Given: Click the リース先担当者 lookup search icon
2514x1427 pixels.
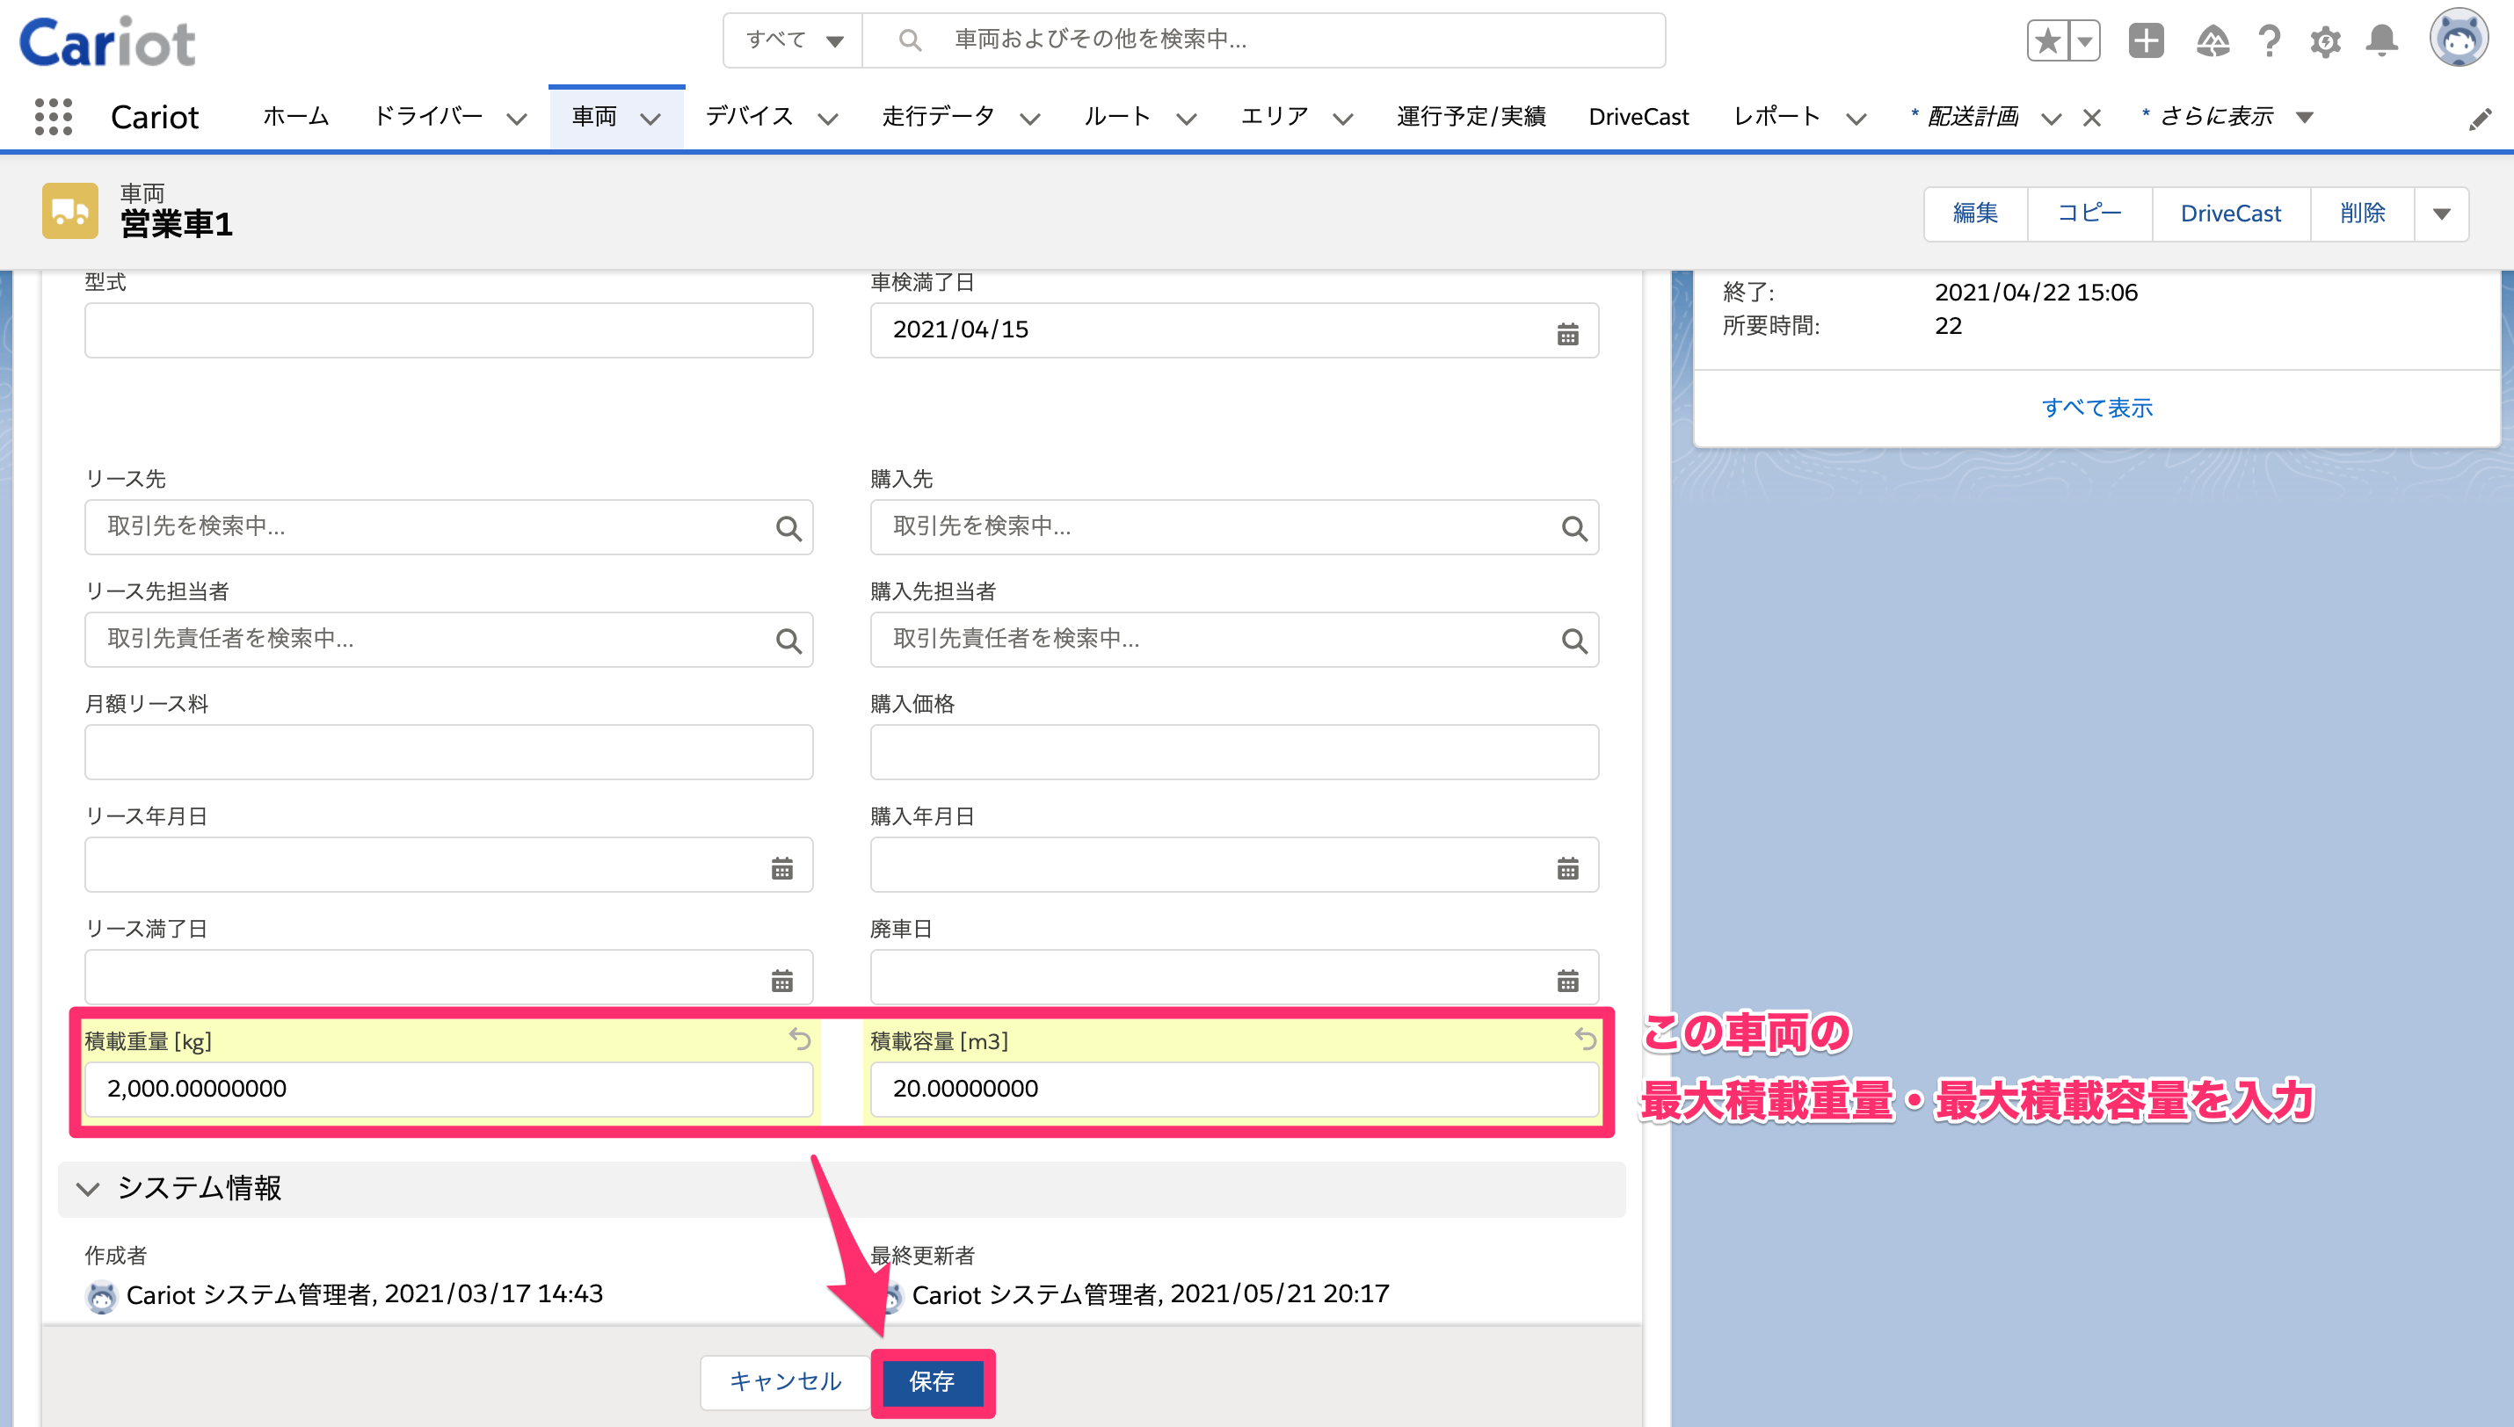Looking at the screenshot, I should tap(788, 641).
